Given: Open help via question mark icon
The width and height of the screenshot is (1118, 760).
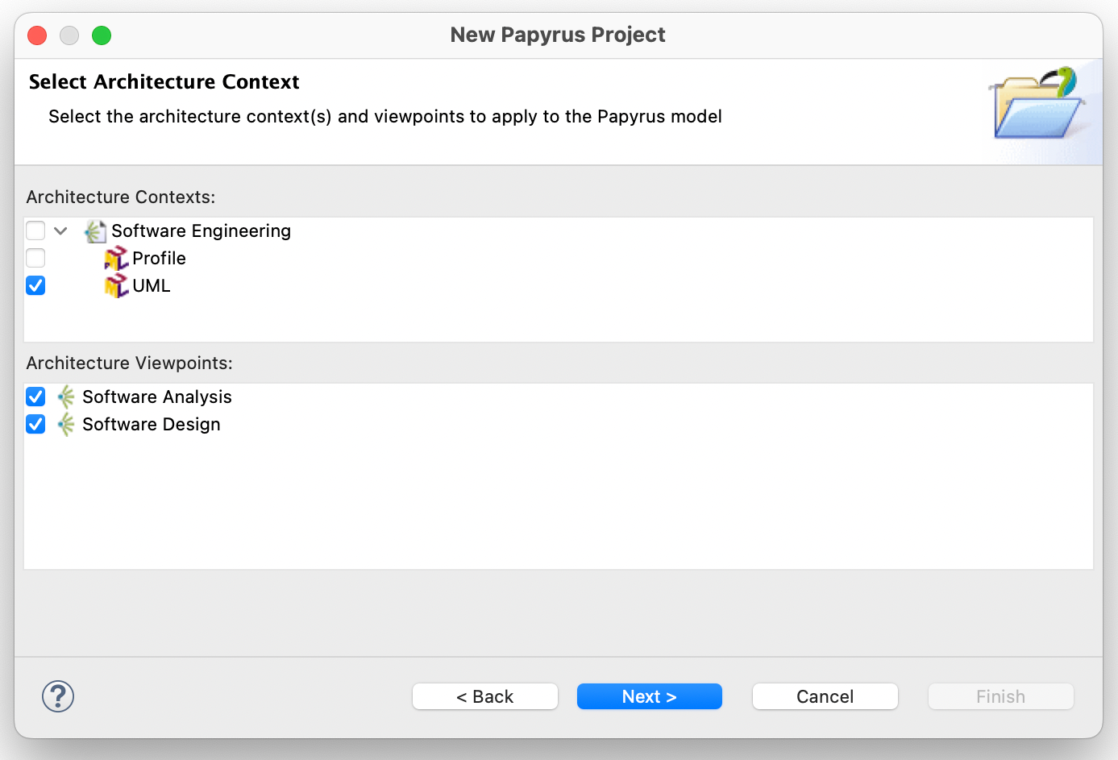Looking at the screenshot, I should point(58,696).
